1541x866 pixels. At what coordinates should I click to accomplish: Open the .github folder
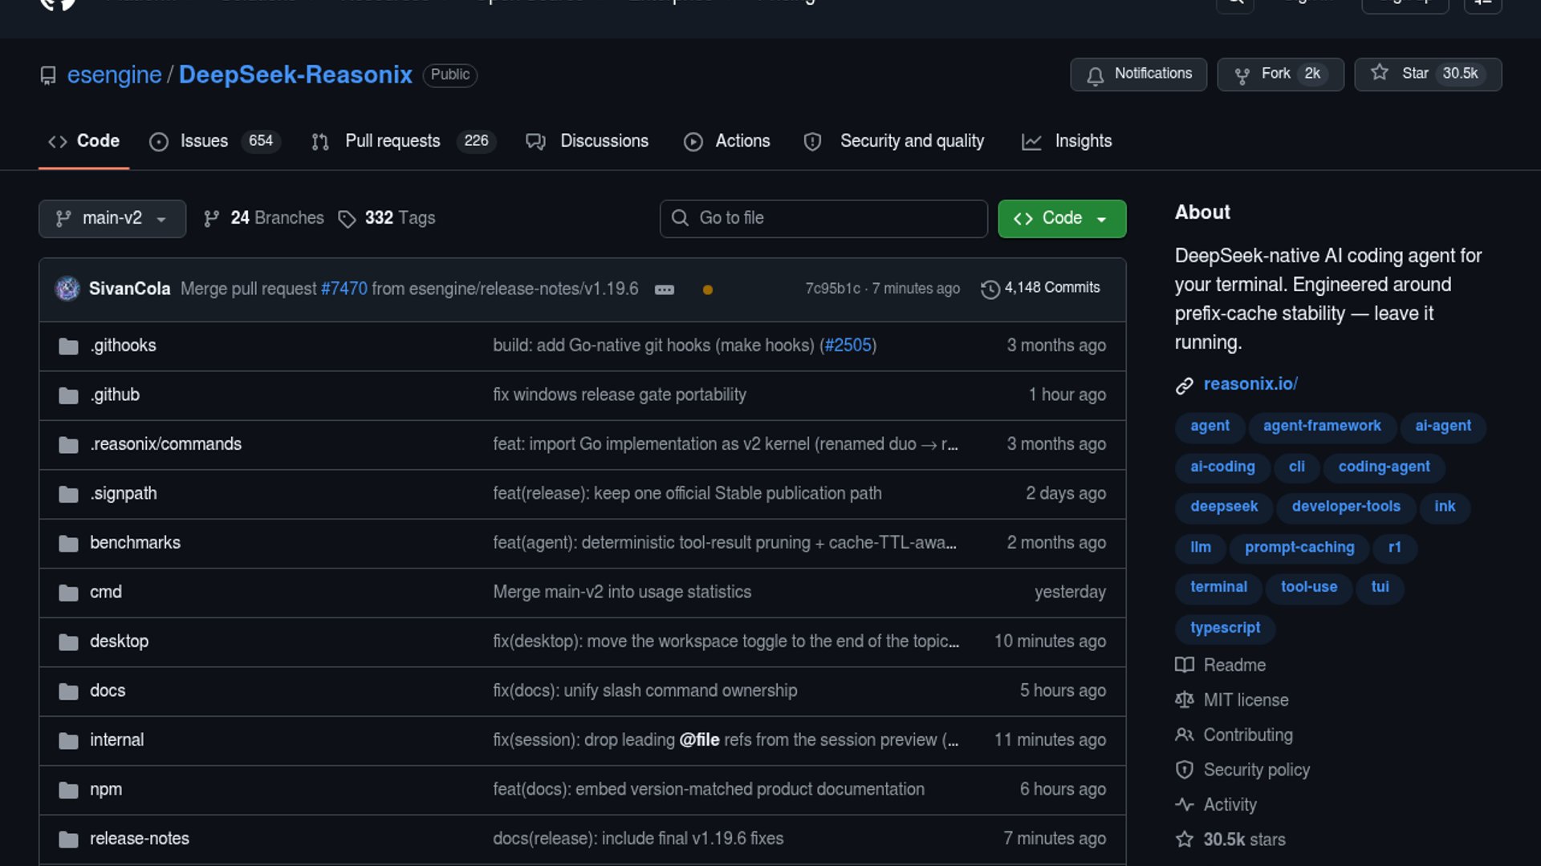[x=115, y=395]
